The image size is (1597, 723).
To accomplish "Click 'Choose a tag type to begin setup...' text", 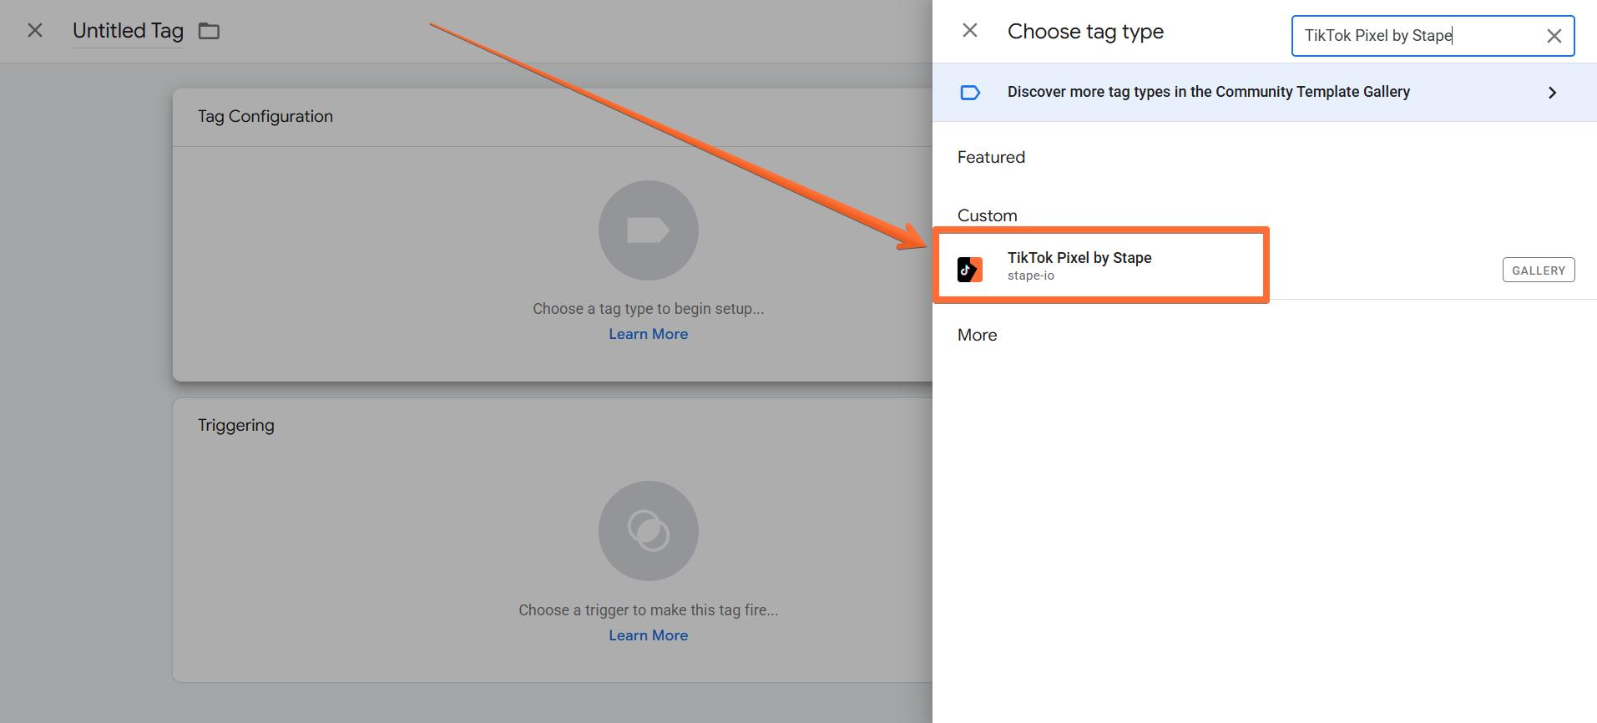I will 648,309.
